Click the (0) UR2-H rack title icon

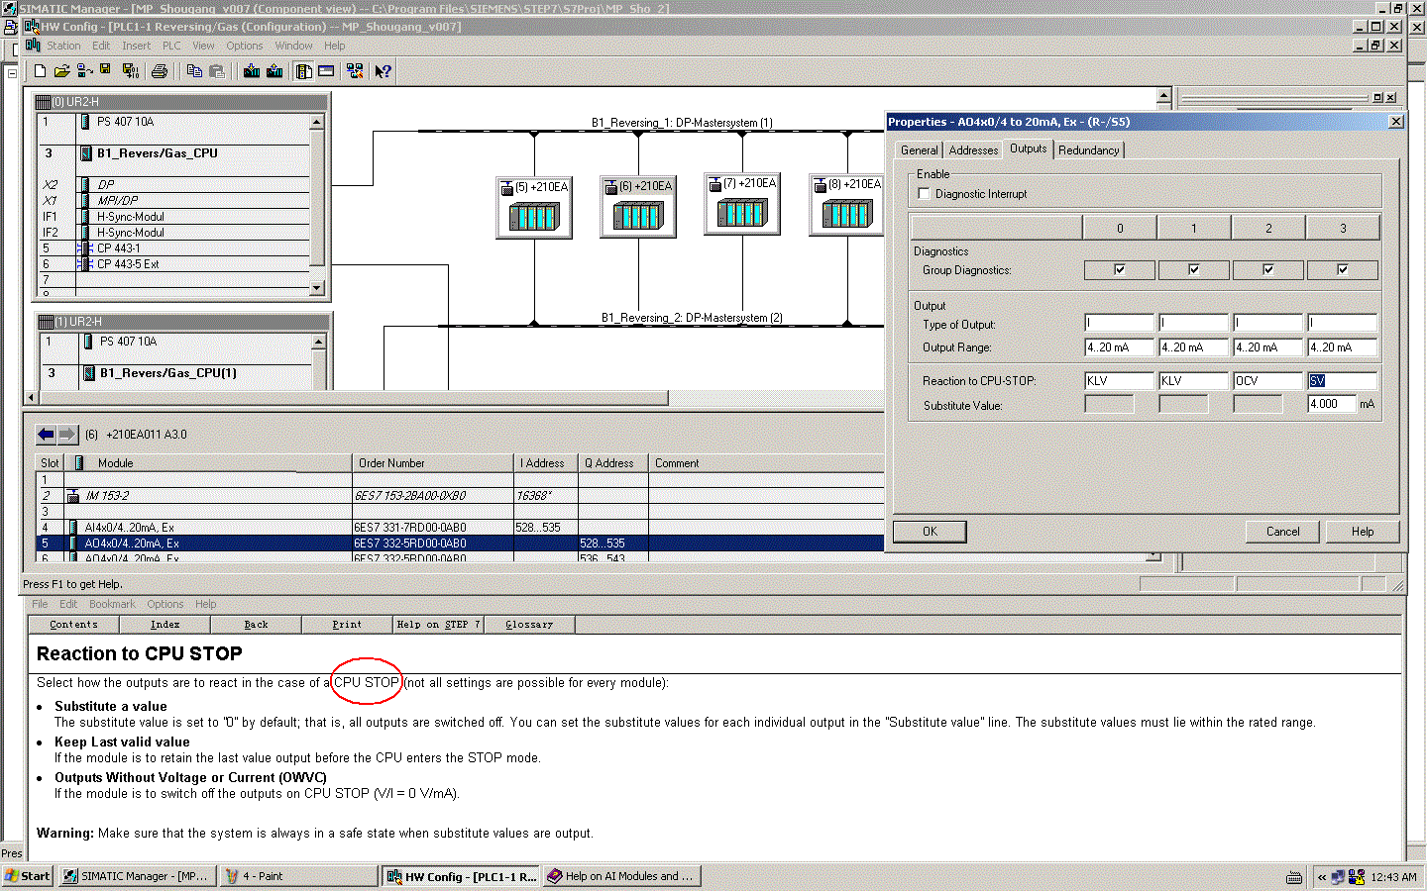[43, 102]
